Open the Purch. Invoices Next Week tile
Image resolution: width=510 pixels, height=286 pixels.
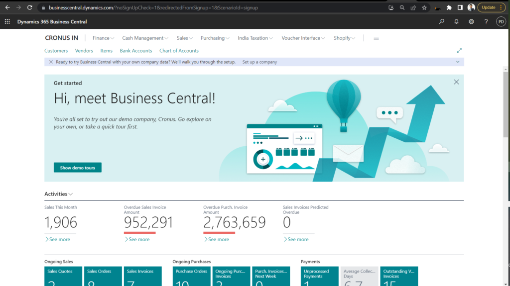click(x=271, y=276)
